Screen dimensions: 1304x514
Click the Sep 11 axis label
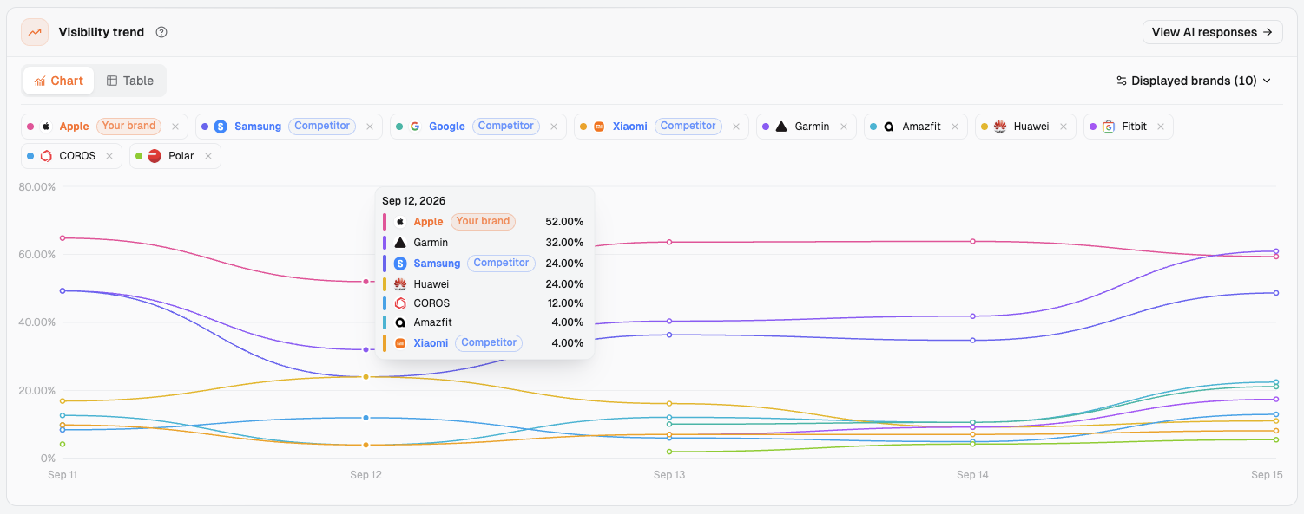[x=63, y=475]
